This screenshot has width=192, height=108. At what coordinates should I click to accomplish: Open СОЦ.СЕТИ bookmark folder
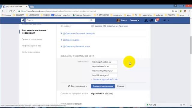(19, 15)
